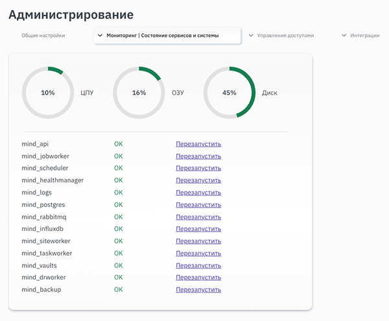
Task: Expand the chevron beside Мониторинг
Action: 100,36
